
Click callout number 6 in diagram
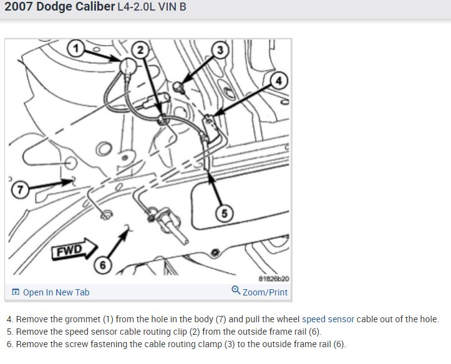[x=103, y=265]
